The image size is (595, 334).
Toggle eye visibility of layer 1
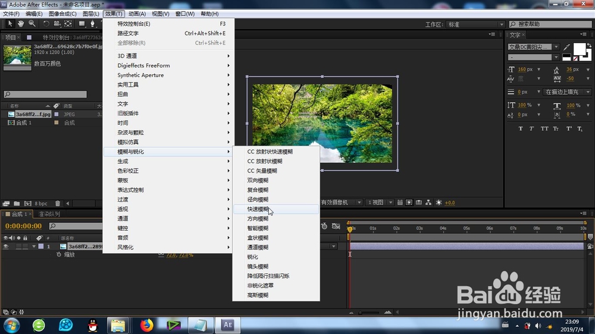click(6, 247)
